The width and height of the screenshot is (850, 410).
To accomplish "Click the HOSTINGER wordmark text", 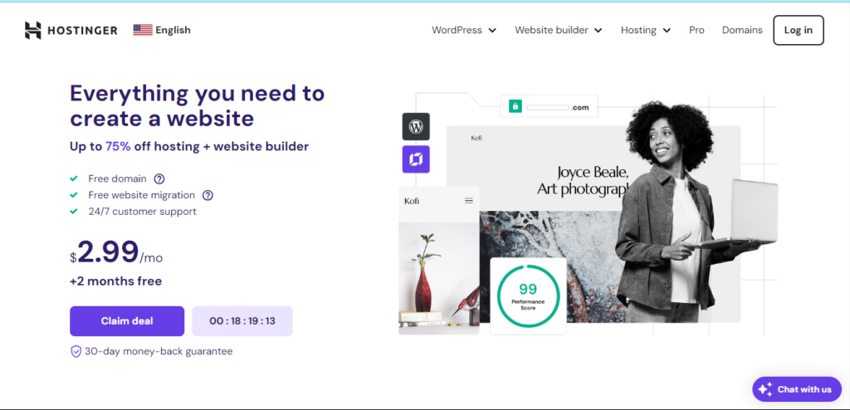I will (82, 31).
